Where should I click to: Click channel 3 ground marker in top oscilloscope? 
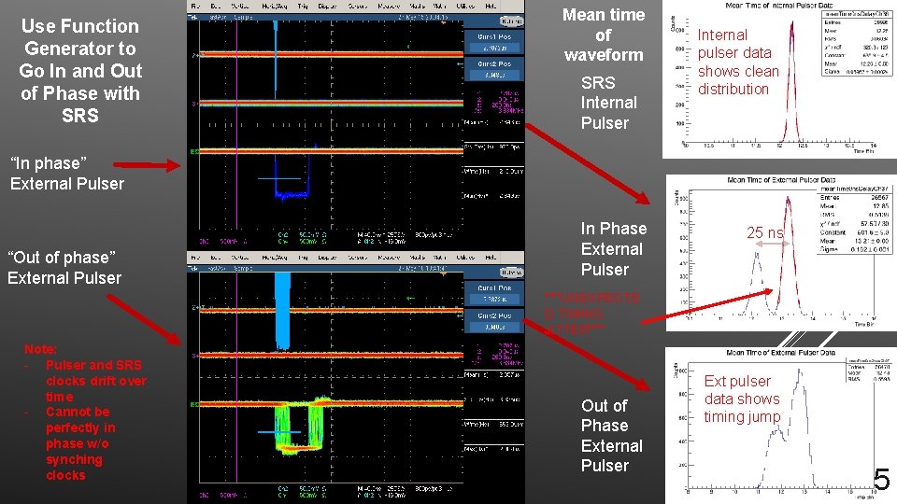(195, 104)
